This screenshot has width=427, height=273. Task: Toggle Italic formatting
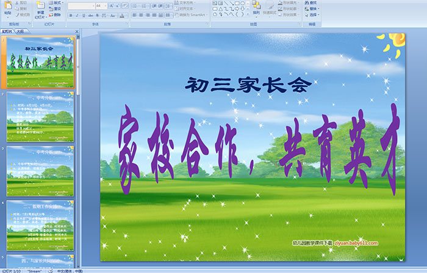77,15
